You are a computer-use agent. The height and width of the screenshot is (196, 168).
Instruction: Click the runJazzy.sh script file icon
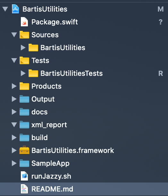pyautogui.click(x=24, y=176)
